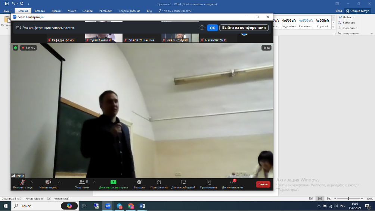
Task: Click the green encryption shield icon
Action: click(x=15, y=48)
